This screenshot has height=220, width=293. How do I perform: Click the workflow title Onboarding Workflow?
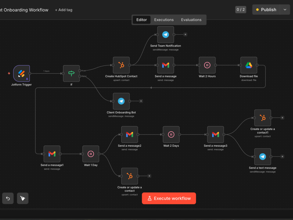24,10
